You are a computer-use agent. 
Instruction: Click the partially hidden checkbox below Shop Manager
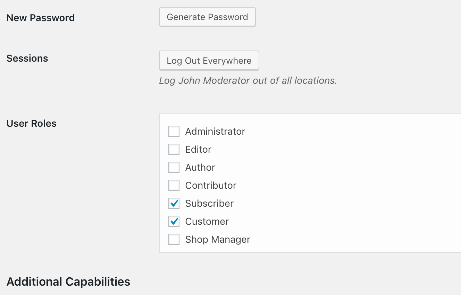click(174, 252)
